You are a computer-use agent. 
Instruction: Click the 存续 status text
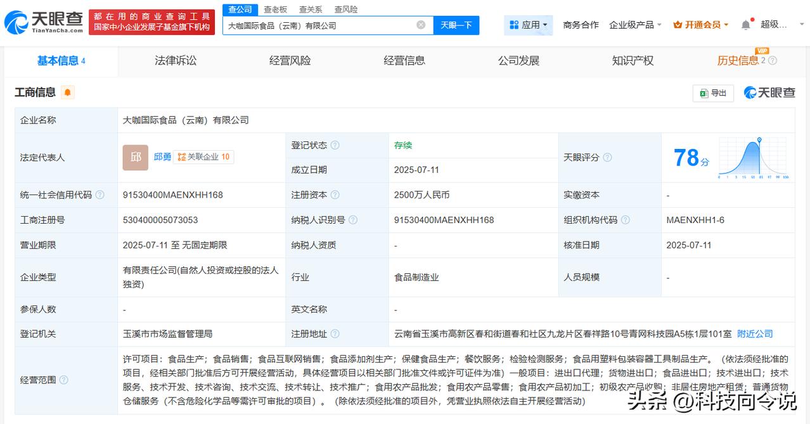403,145
